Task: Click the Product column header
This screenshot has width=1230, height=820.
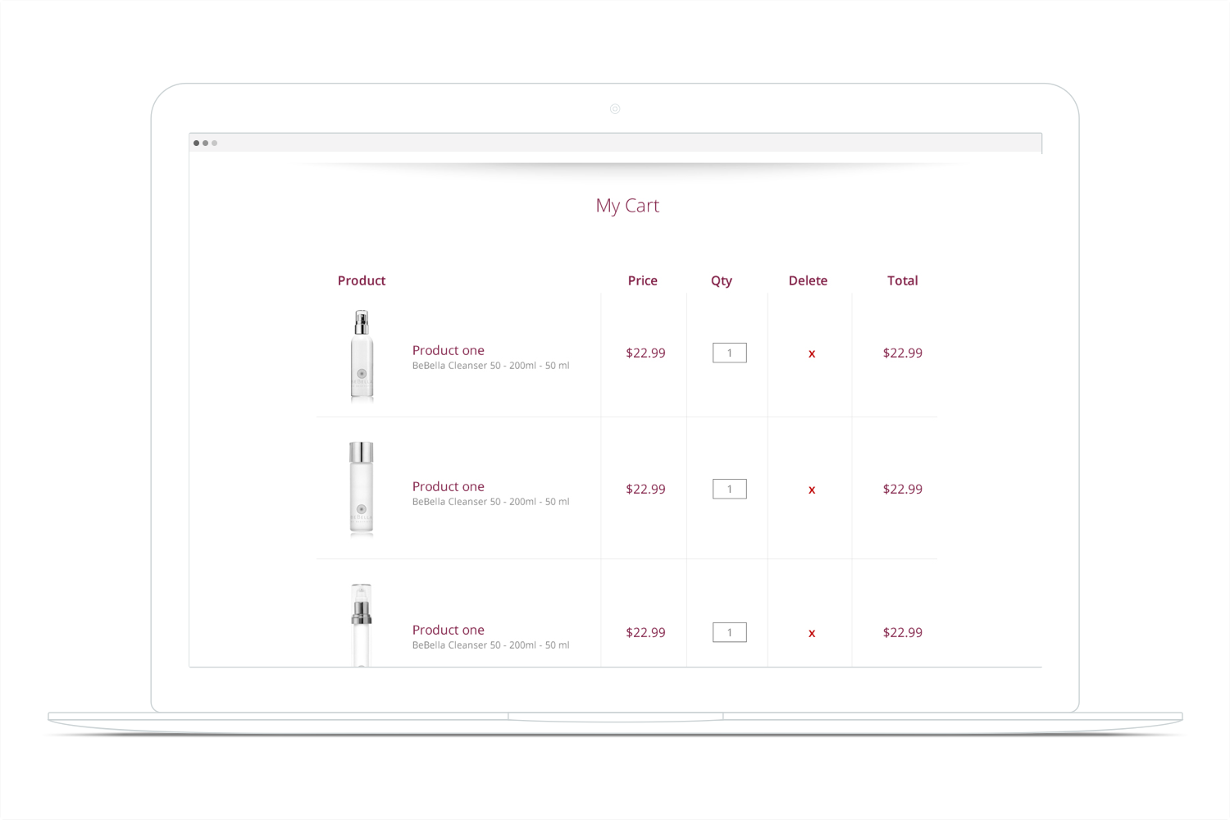Action: tap(361, 280)
